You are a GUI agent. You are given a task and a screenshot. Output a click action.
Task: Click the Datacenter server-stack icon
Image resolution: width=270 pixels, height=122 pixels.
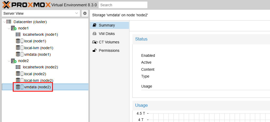[x=9, y=22]
